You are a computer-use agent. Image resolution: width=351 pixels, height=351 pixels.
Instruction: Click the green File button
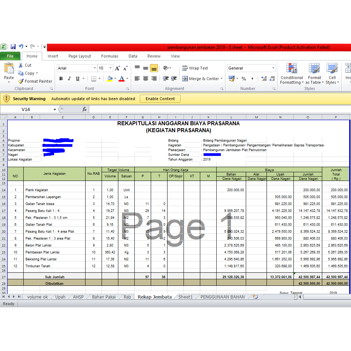click(10, 56)
